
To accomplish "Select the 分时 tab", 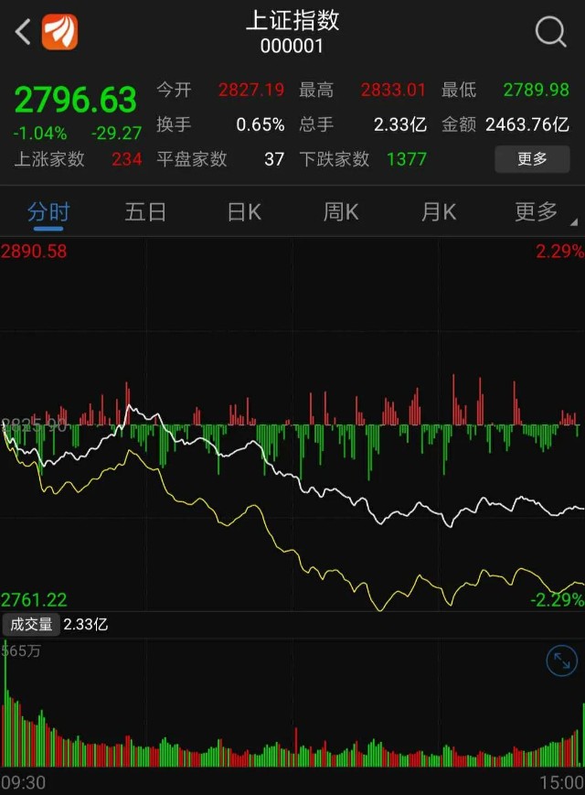I will click(48, 212).
